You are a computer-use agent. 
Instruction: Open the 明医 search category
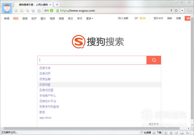(61, 18)
